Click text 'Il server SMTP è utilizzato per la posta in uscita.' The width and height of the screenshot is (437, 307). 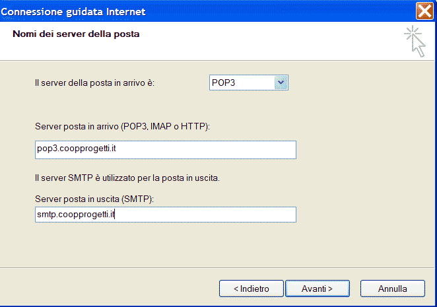coord(127,178)
